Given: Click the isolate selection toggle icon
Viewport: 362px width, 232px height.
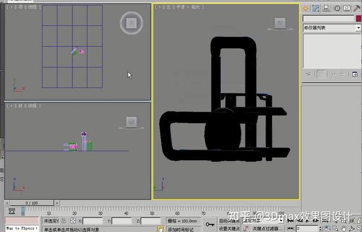Looking at the screenshot, I should (161, 229).
